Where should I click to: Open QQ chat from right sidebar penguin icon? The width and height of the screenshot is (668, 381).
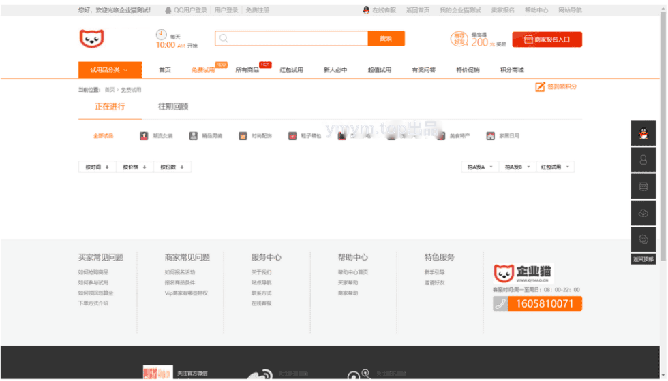643,133
